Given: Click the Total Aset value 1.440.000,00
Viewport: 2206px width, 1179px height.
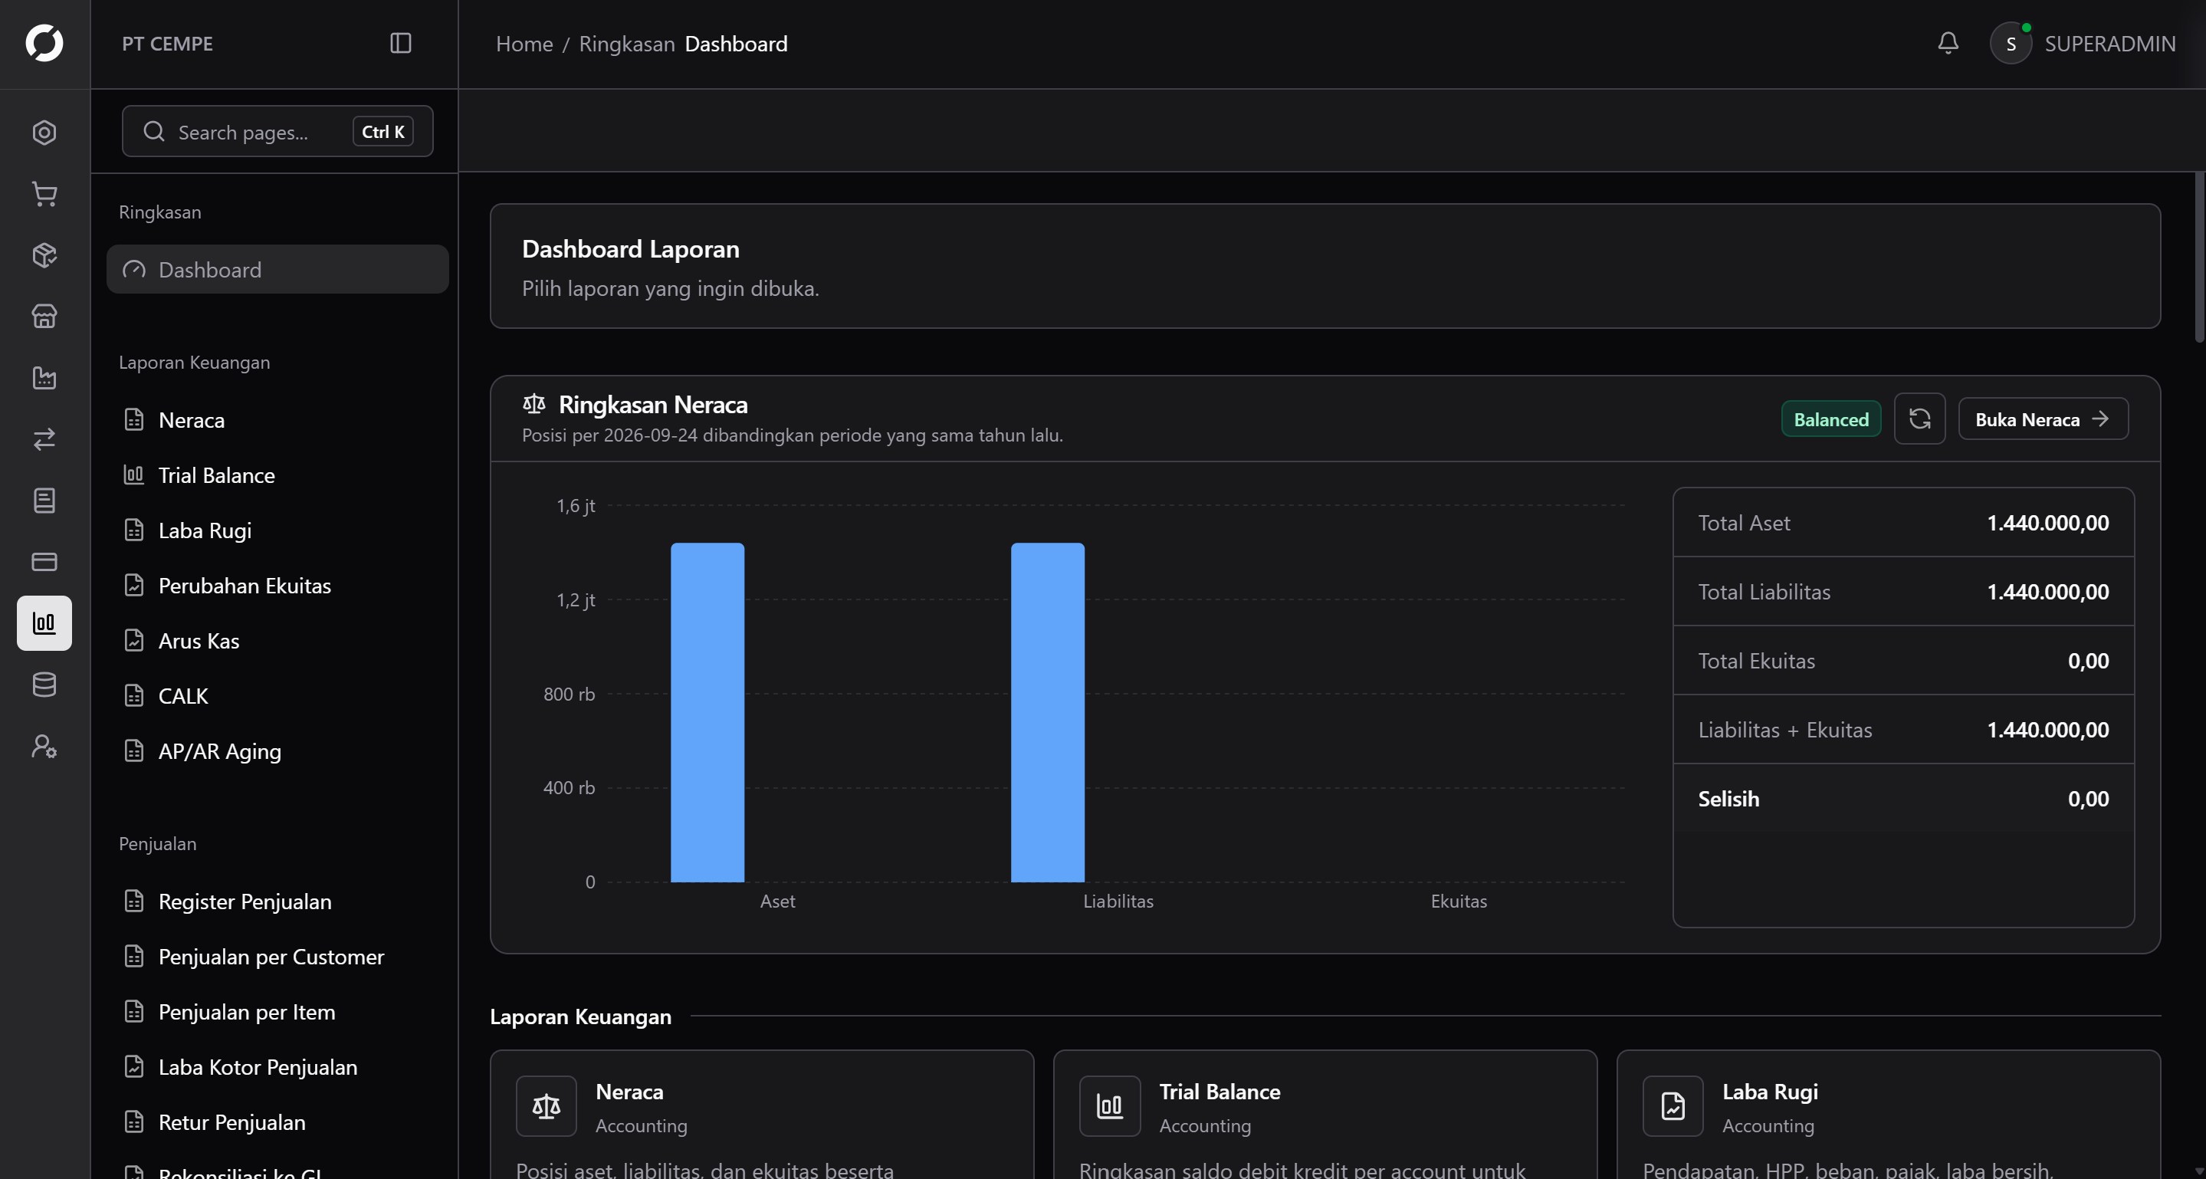Looking at the screenshot, I should click(x=2047, y=523).
